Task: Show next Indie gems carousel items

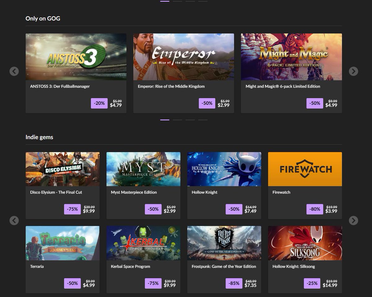Action: click(353, 220)
